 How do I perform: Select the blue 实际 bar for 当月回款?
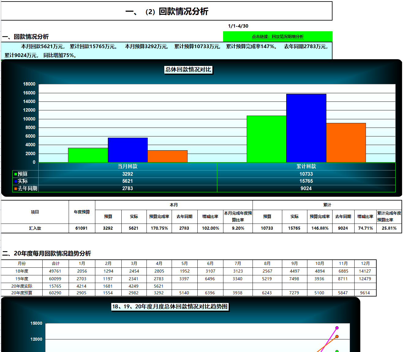[x=128, y=150]
